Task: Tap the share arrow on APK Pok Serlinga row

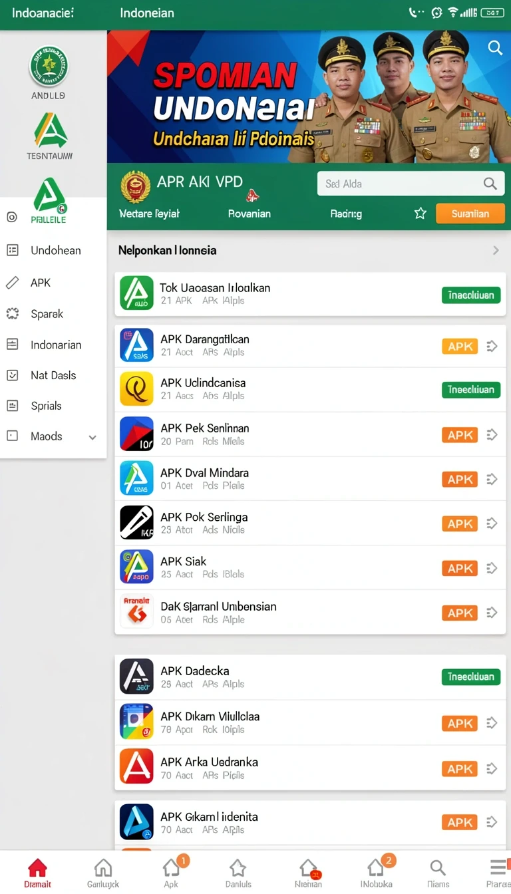Action: coord(492,523)
